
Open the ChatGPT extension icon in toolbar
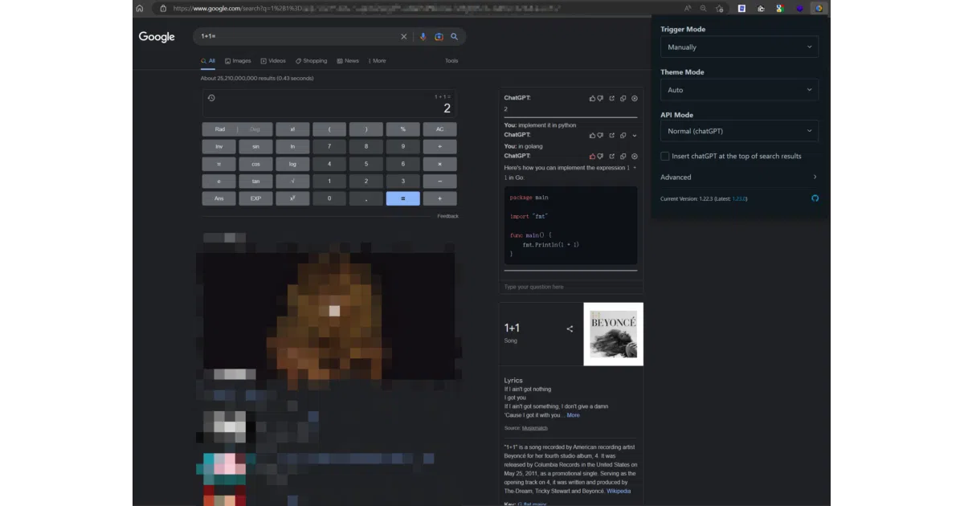tap(819, 8)
